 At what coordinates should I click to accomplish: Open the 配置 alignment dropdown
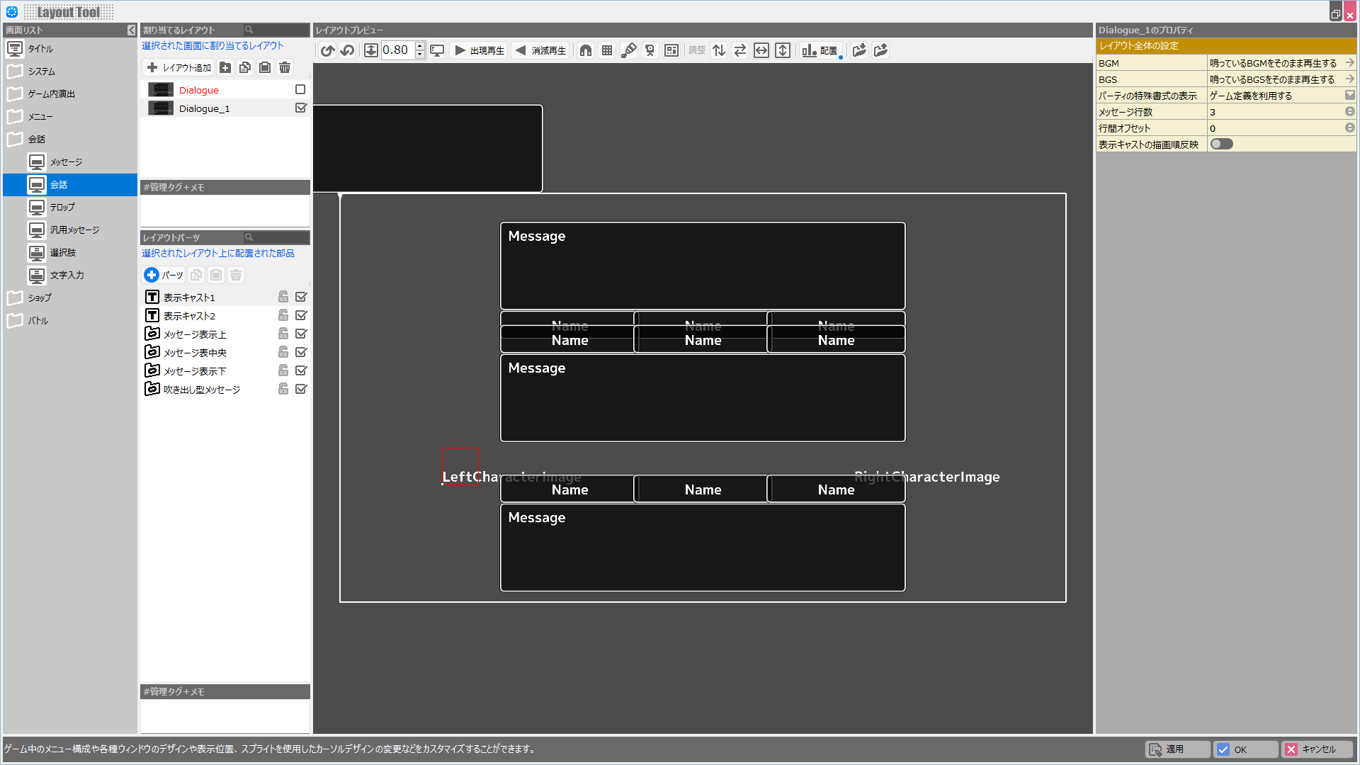coord(820,50)
